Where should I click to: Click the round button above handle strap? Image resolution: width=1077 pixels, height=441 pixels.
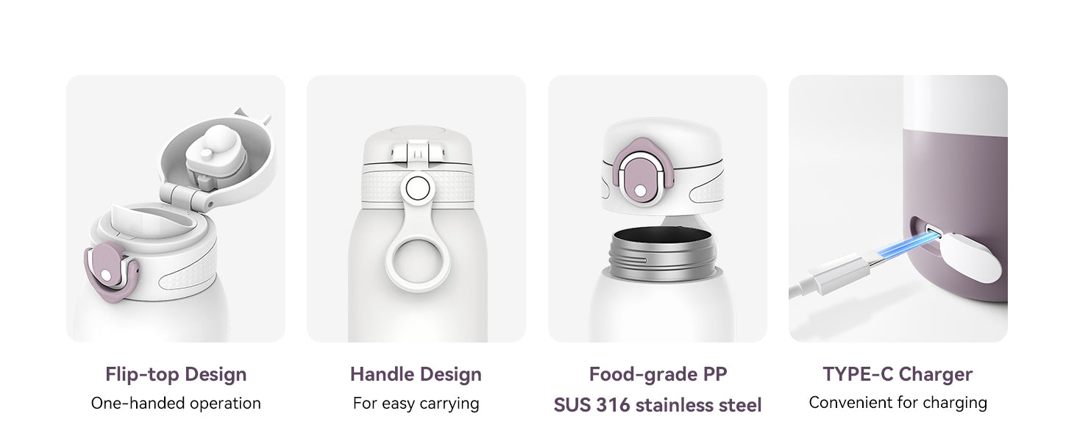(x=416, y=189)
